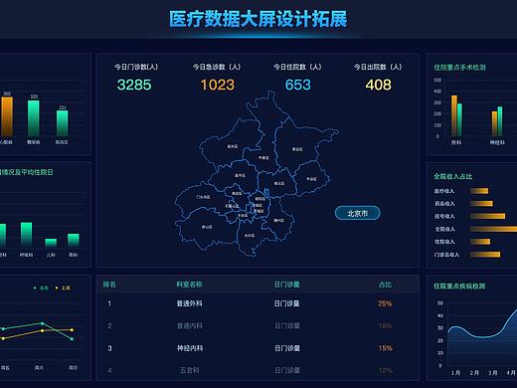Select 顺义区 district on the map

click(x=279, y=183)
